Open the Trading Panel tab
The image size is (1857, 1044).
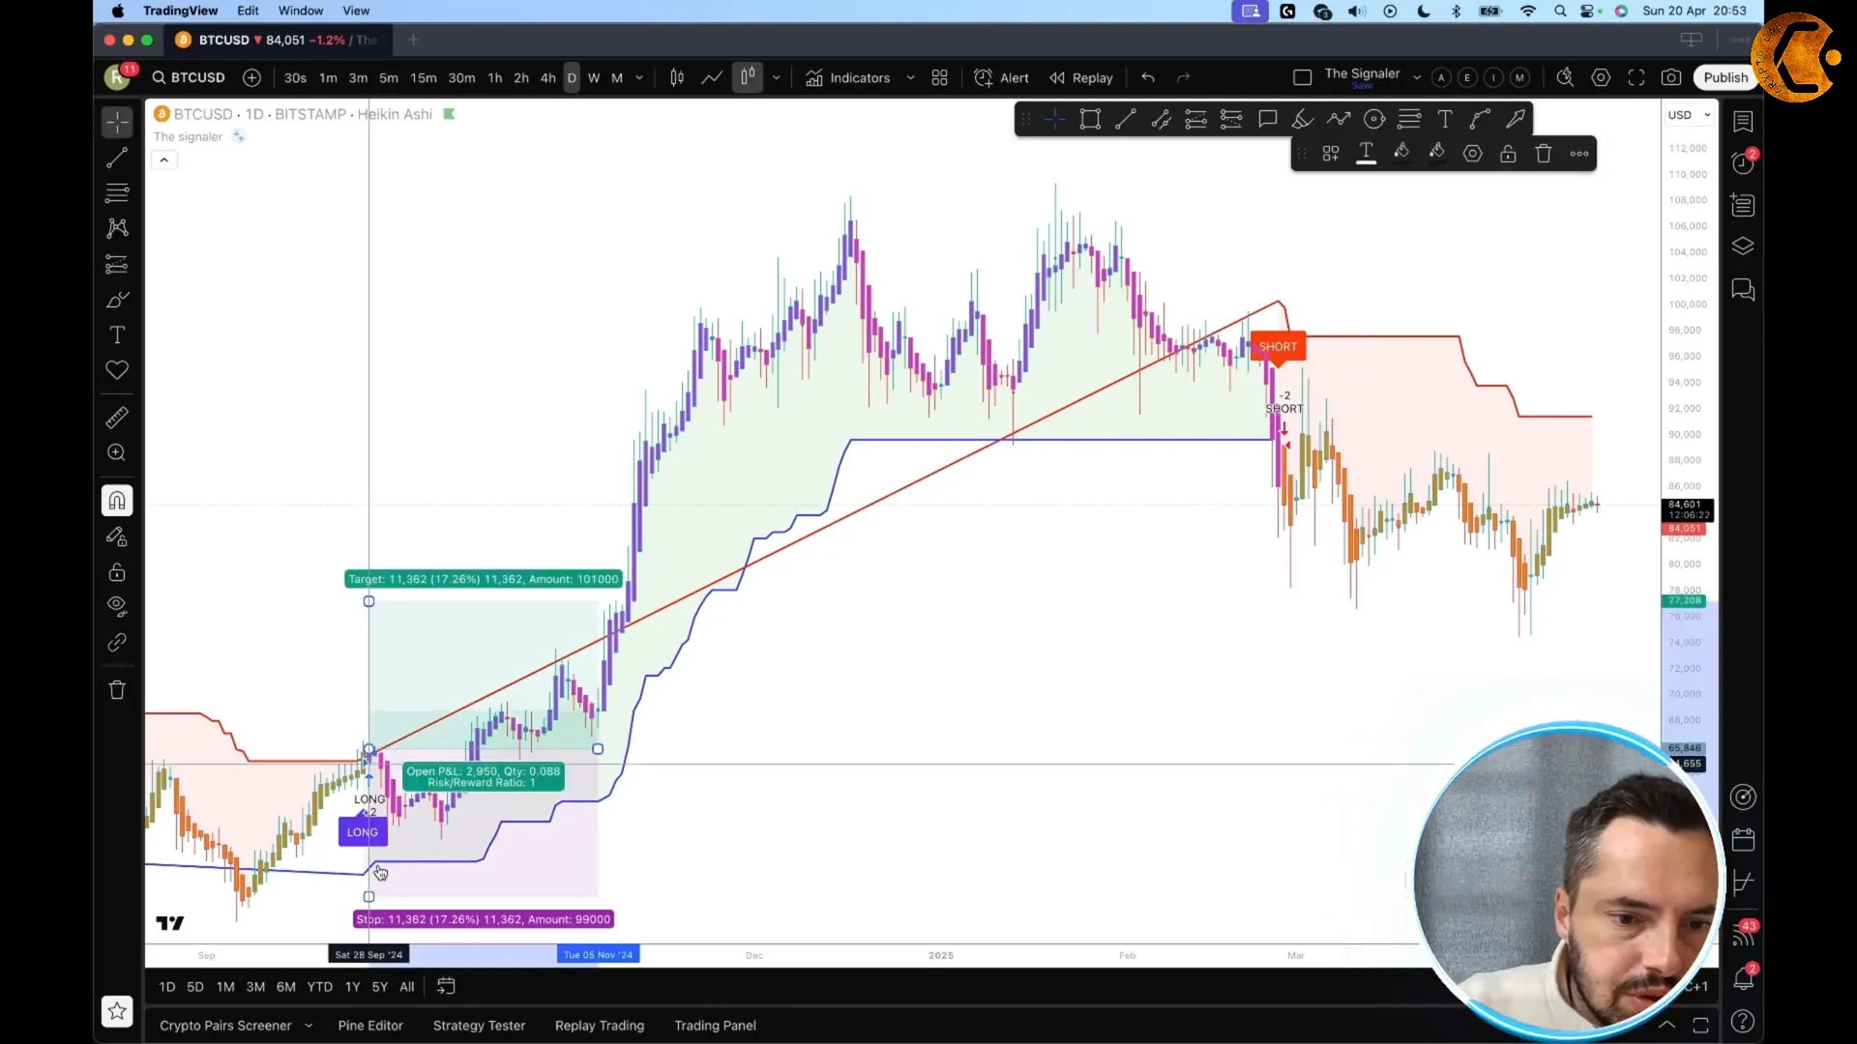[x=715, y=1026]
